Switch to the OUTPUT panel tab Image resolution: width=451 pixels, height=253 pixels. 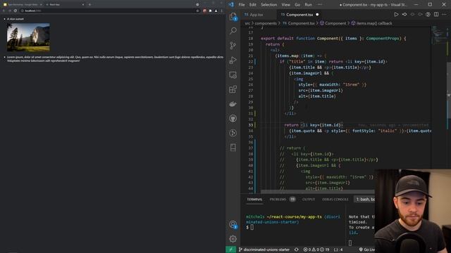[x=309, y=199]
